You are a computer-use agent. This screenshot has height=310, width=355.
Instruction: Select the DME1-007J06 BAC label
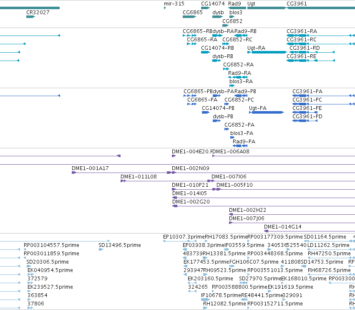coord(247,219)
